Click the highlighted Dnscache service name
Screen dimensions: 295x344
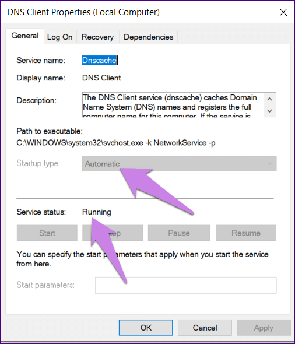tap(99, 60)
